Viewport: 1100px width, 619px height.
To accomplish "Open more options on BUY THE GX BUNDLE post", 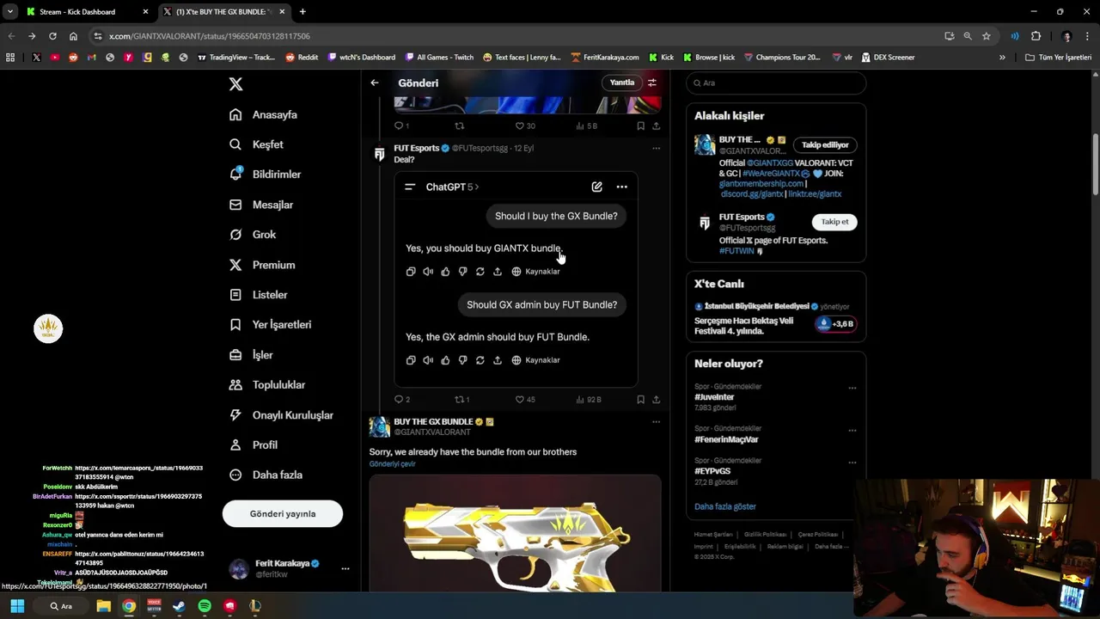I will (x=656, y=422).
